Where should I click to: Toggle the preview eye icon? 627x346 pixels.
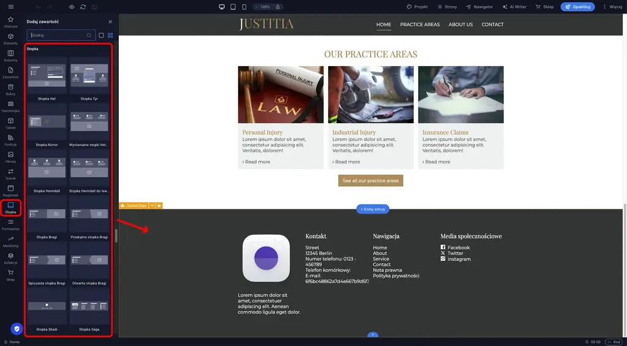72,7
